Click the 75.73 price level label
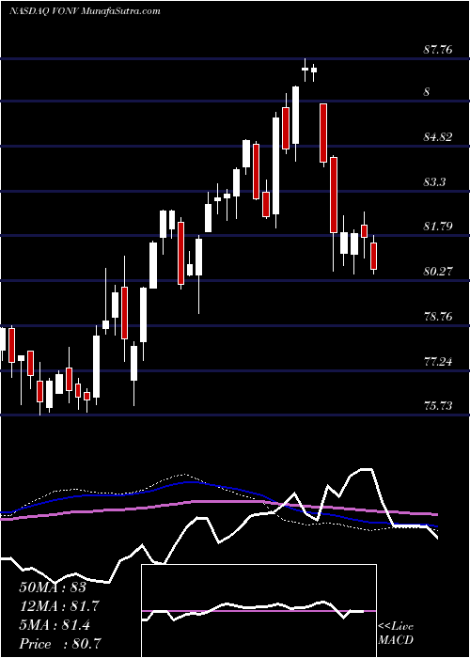 pyautogui.click(x=438, y=406)
